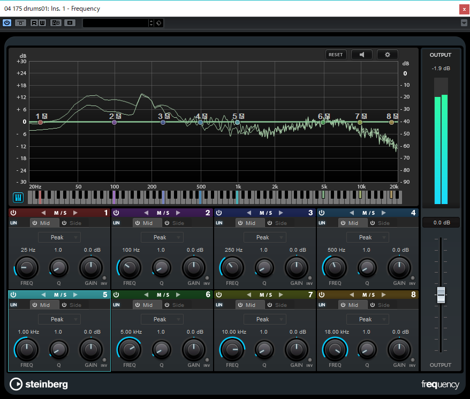Viewport: 470px width, 399px height.
Task: Click band 8 M/S mode label
Action: tap(368, 295)
